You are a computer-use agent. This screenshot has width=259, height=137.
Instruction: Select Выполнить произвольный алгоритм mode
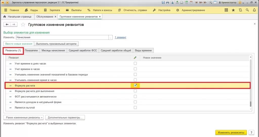click(x=56, y=44)
